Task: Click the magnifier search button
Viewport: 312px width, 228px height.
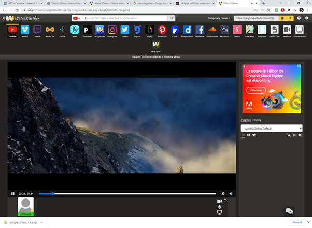Action: coord(172,18)
